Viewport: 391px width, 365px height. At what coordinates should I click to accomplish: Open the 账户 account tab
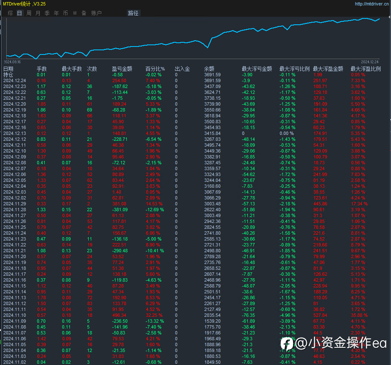pyautogui.click(x=96, y=13)
